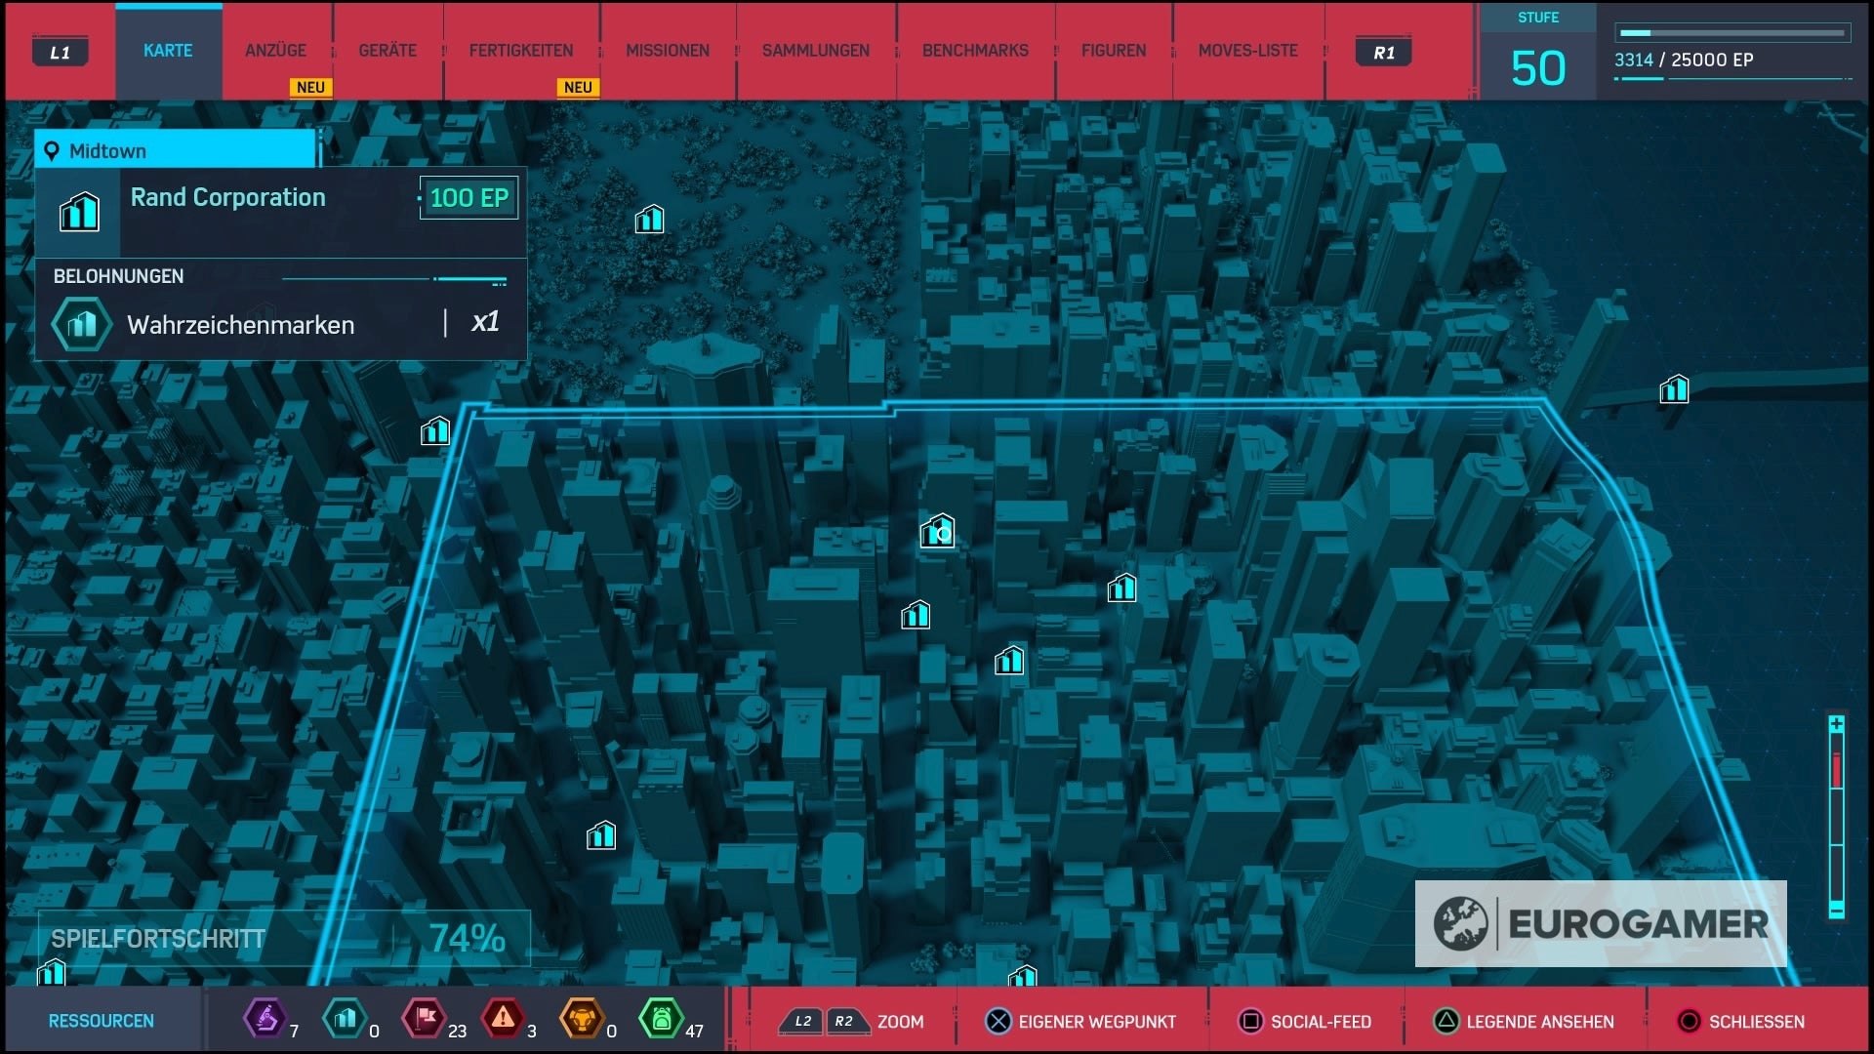
Task: Click the 3314 / 25000 EP text
Action: (1684, 60)
